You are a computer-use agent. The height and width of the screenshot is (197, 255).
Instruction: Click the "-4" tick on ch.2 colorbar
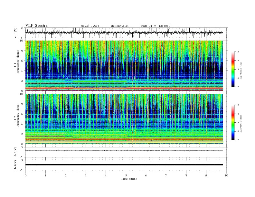click(238, 114)
